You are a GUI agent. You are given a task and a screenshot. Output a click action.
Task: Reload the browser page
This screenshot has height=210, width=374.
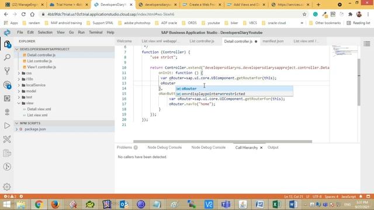coord(23,14)
